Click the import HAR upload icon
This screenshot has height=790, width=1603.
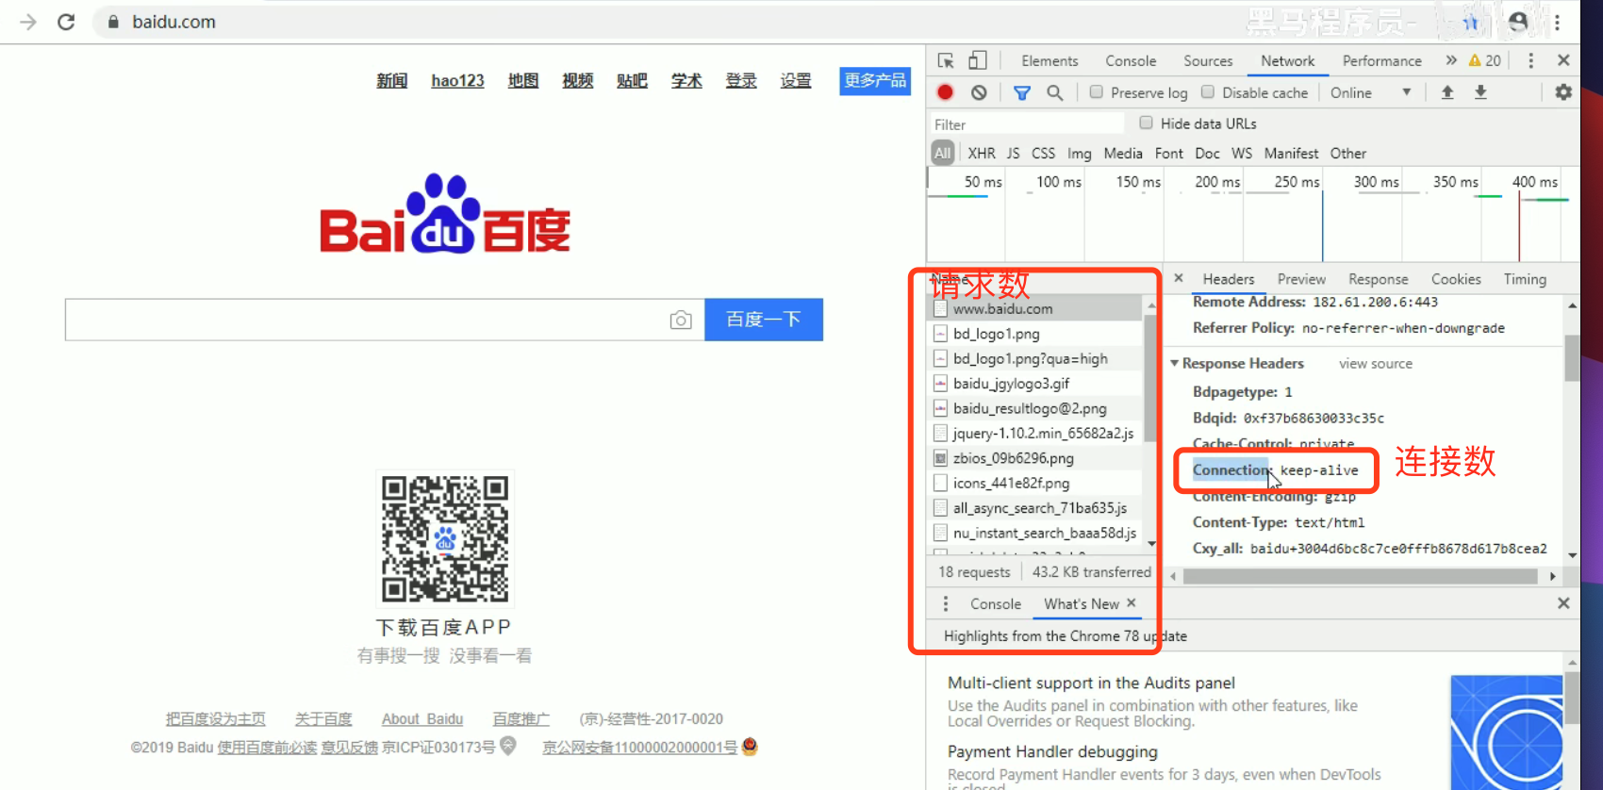(x=1447, y=92)
